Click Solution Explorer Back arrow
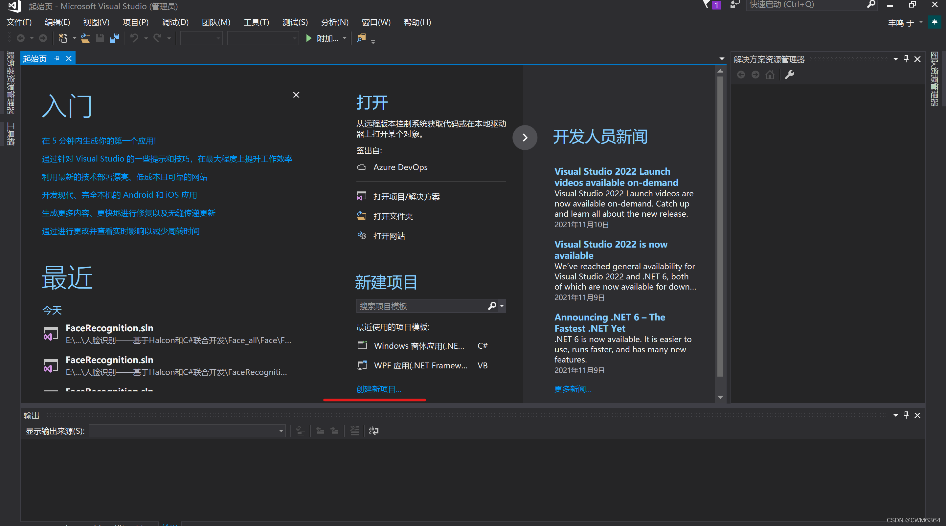The height and width of the screenshot is (526, 946). [741, 75]
